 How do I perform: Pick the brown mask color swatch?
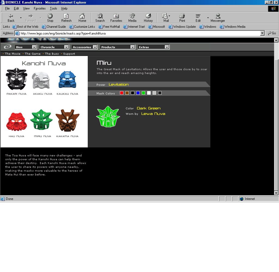pos(127,93)
